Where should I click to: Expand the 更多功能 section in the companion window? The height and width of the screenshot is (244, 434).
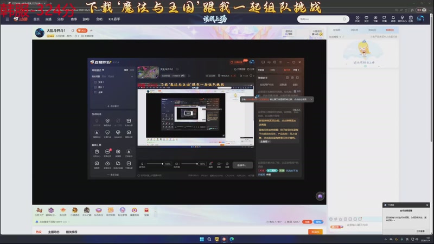[x=113, y=175]
